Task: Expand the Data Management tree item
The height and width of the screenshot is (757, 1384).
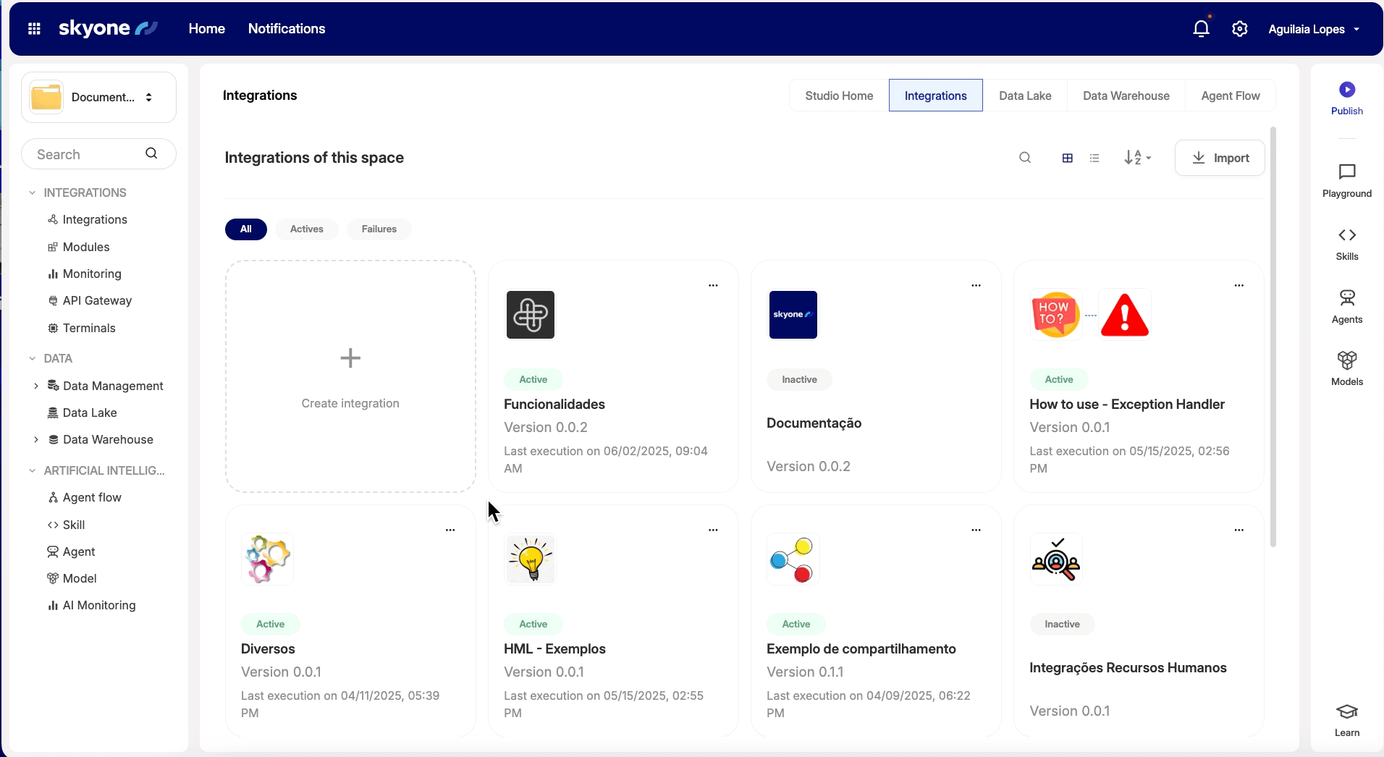Action: pos(36,386)
